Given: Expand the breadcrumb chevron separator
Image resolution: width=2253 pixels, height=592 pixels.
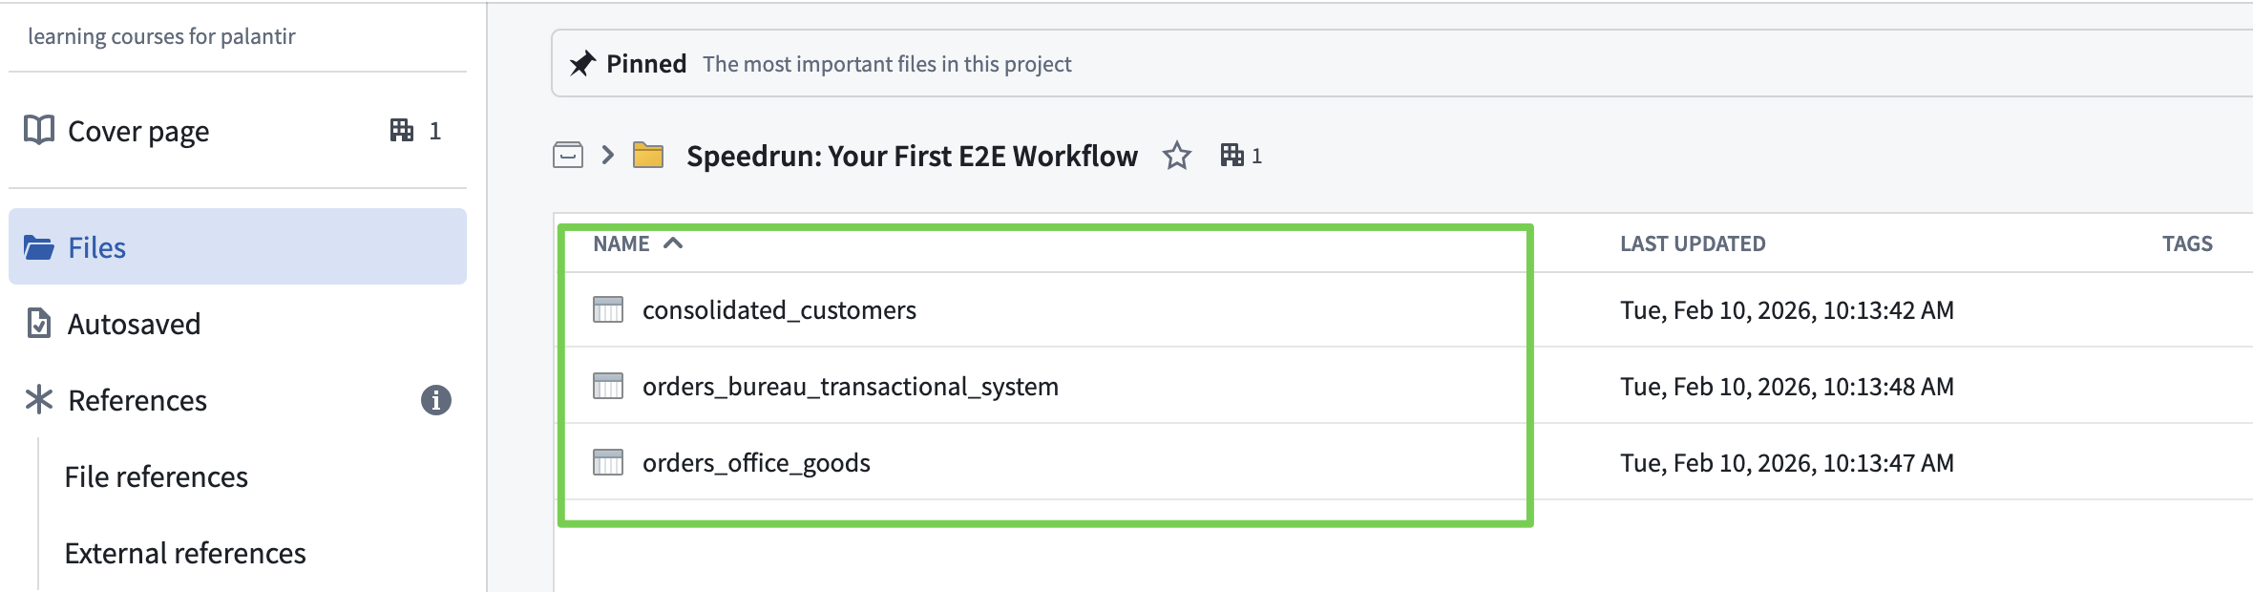Looking at the screenshot, I should tap(608, 155).
